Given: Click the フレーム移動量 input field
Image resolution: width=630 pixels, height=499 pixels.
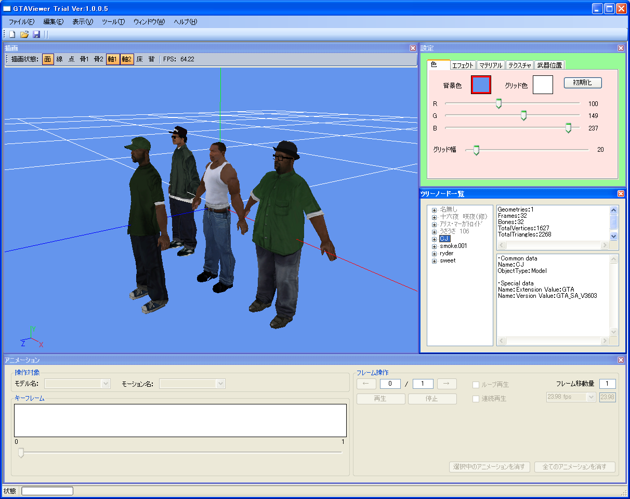Looking at the screenshot, I should 608,384.
